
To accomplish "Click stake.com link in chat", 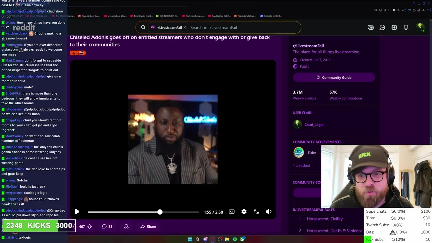I will point(9,50).
